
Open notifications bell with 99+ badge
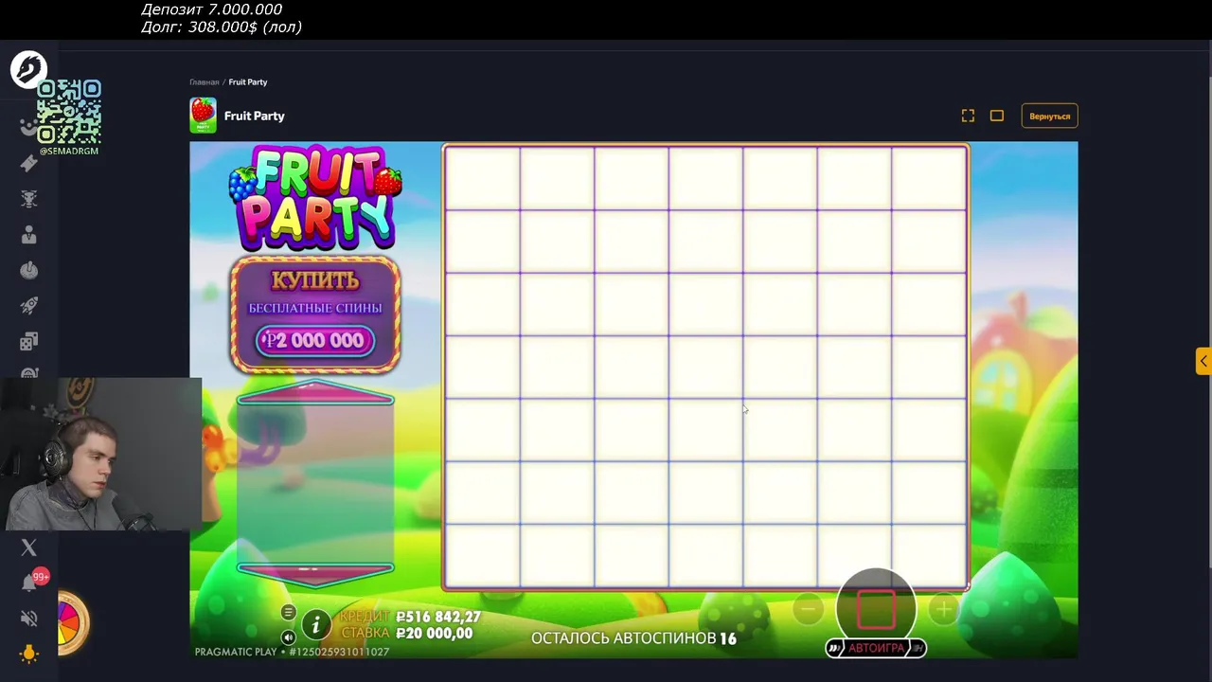(x=30, y=582)
